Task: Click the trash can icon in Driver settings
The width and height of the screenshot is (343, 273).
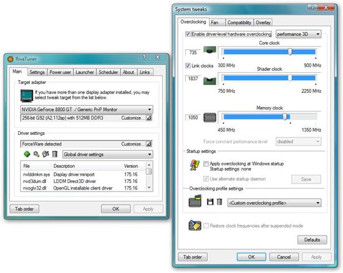Action: [x=55, y=154]
